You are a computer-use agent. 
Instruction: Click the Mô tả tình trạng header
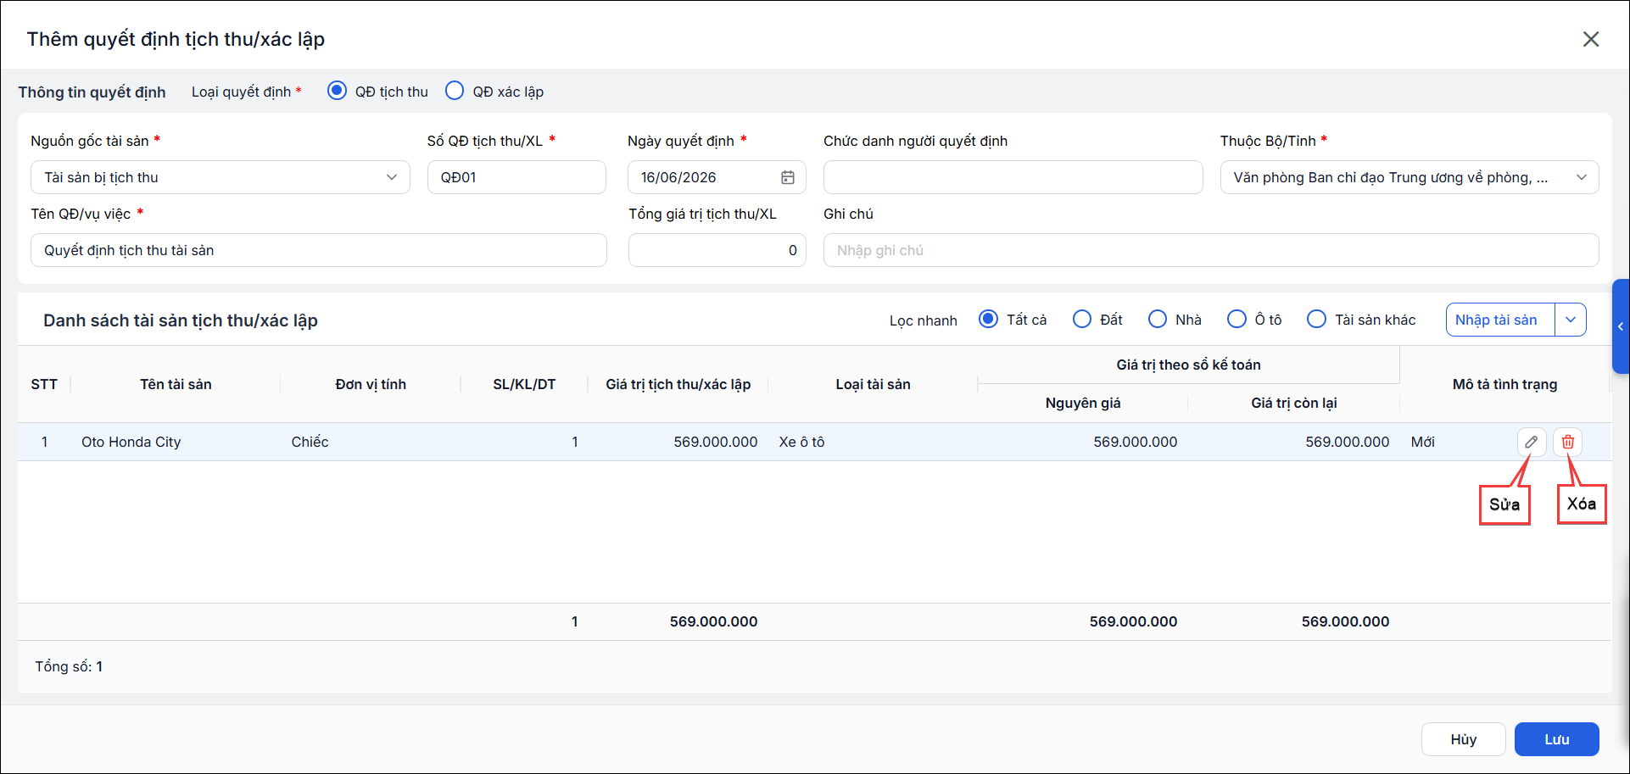click(x=1505, y=384)
